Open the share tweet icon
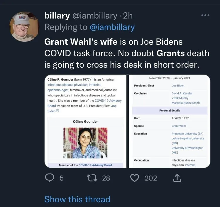The width and height of the screenshot is (220, 207). tap(177, 178)
